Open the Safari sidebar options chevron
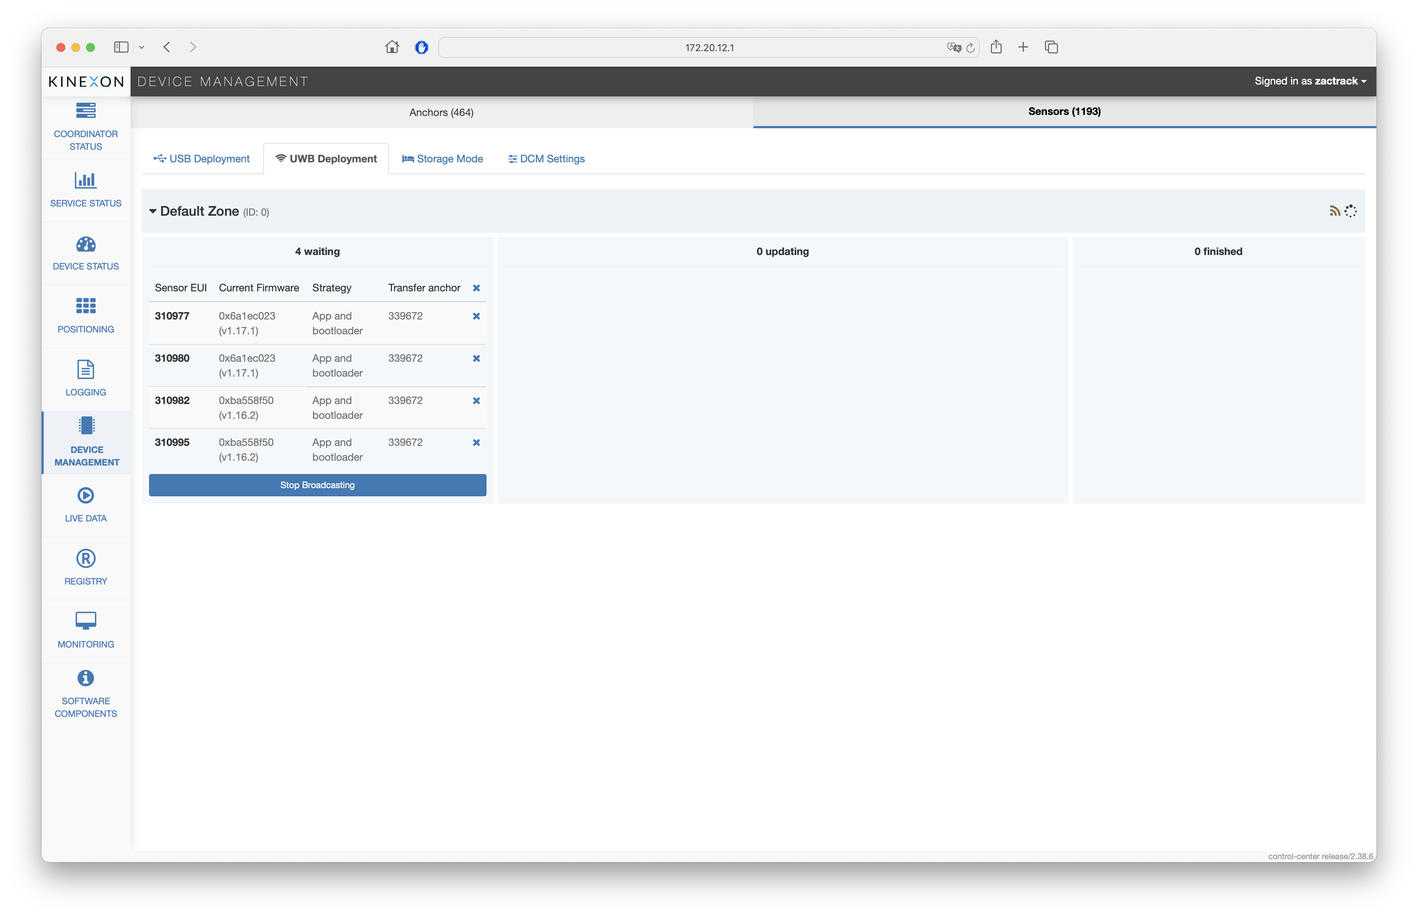The height and width of the screenshot is (917, 1418). pos(142,47)
